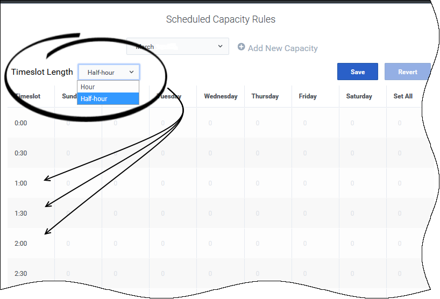The image size is (440, 299).
Task: Click the Set All column header
Action: coord(403,96)
